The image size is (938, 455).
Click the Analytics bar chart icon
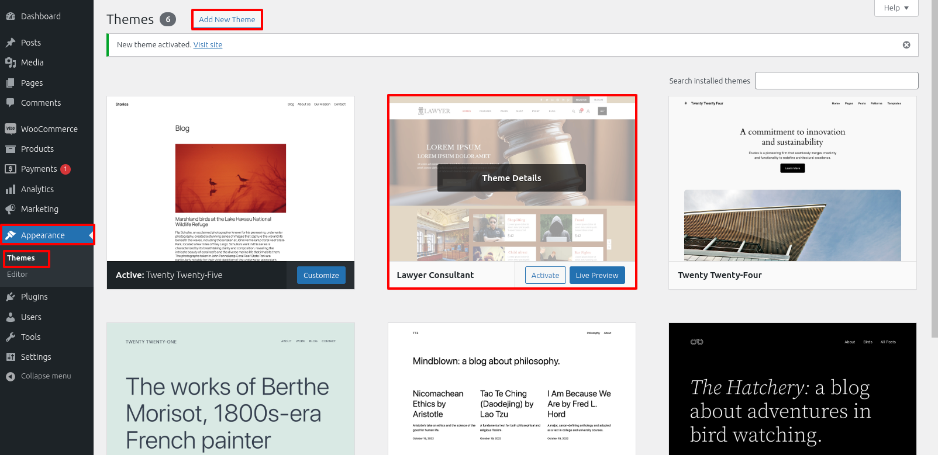tap(11, 189)
